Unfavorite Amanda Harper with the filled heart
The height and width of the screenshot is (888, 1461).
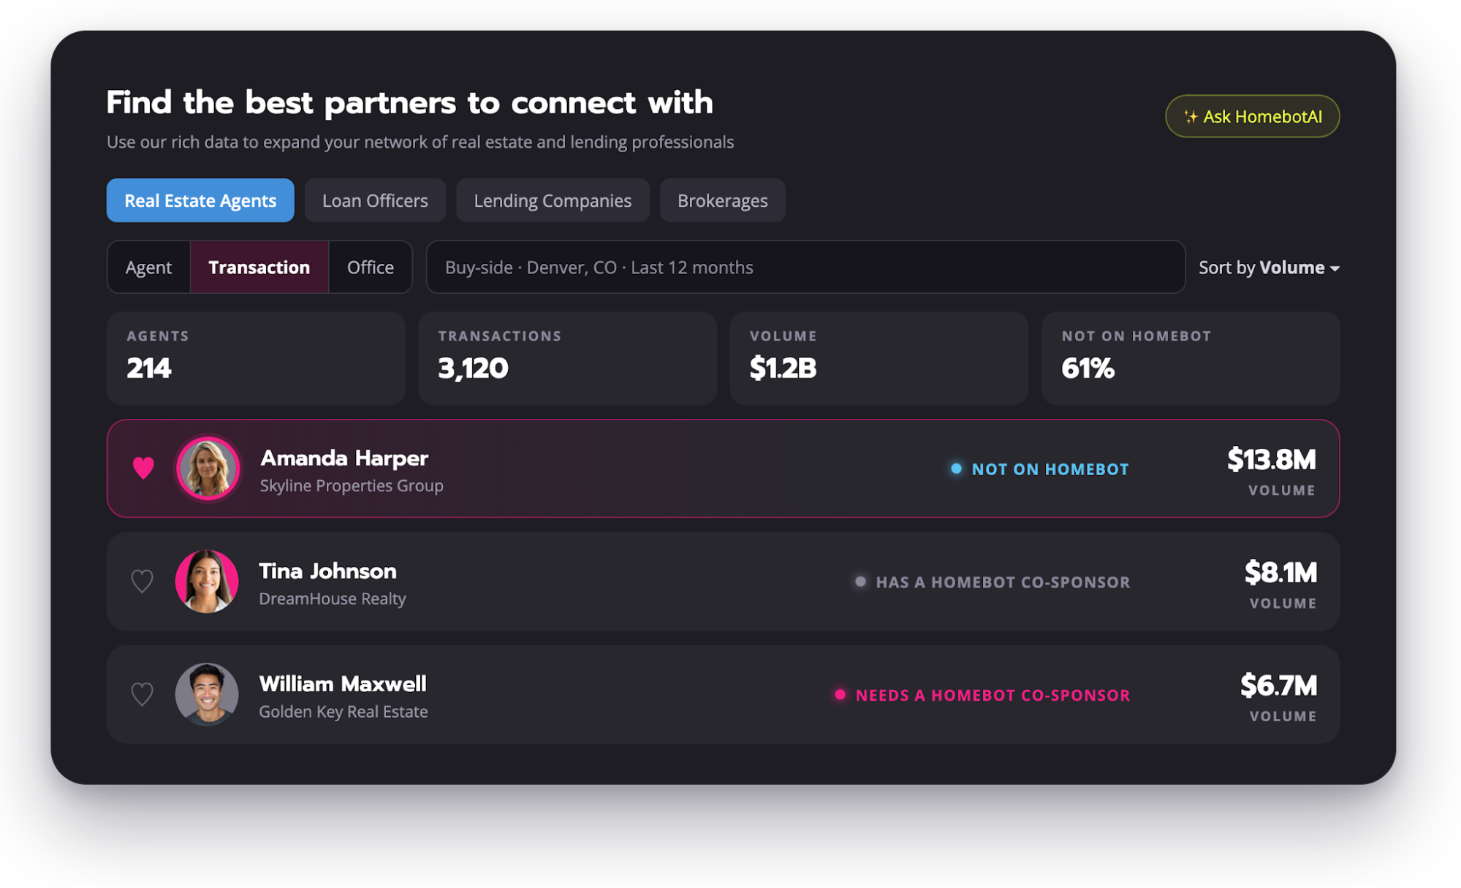point(143,468)
